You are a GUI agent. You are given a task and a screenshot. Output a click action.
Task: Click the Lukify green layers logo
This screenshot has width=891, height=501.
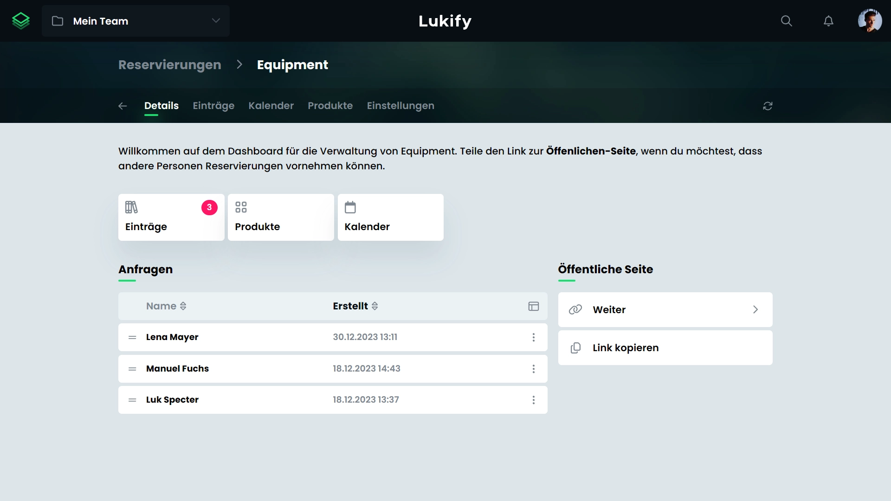[21, 21]
